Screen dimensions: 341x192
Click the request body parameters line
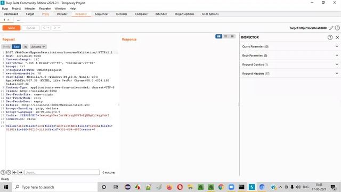click(59, 127)
